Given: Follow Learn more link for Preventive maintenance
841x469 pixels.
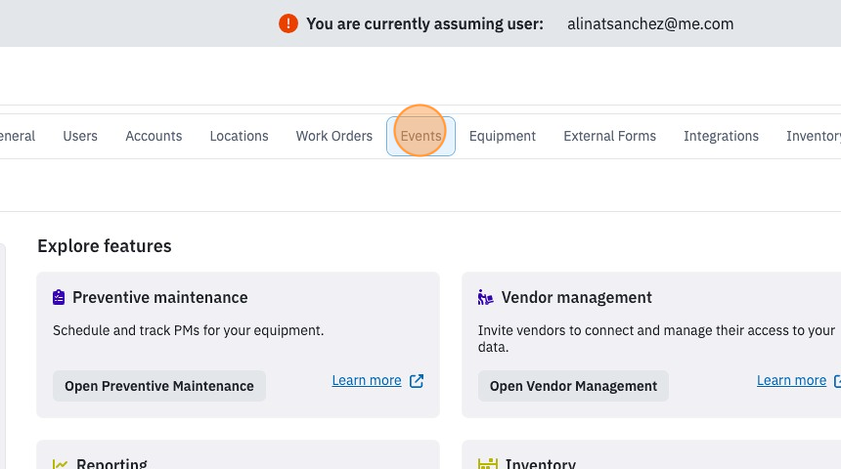Looking at the screenshot, I should 367,380.
